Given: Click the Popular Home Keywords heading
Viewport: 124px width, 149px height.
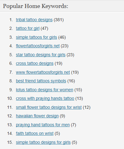Looking at the screenshot, I should pos(36,6).
